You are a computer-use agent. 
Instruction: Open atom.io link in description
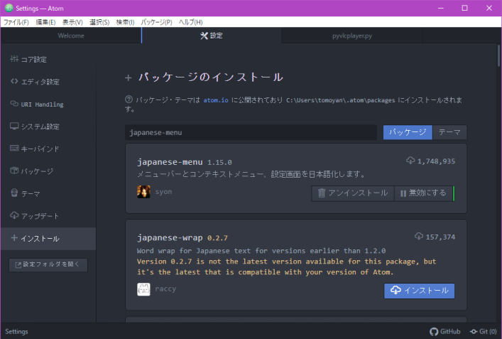coord(216,100)
